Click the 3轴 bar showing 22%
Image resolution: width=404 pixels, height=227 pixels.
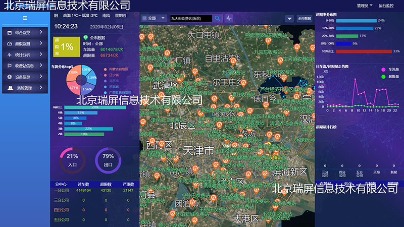tap(89, 129)
